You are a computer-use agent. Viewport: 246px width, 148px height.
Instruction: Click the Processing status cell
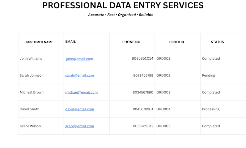coord(223,109)
